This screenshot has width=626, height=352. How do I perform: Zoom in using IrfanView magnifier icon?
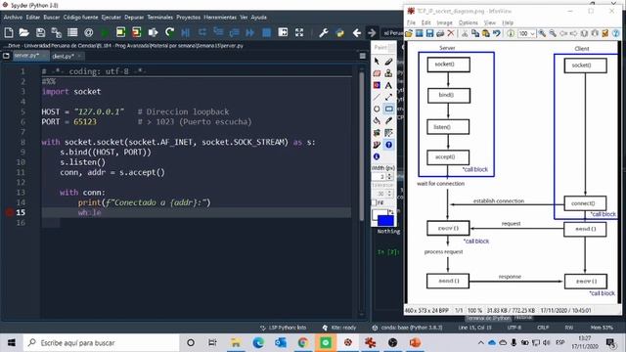click(x=542, y=33)
